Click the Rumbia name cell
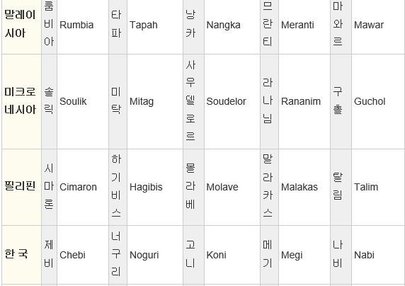 83,25
